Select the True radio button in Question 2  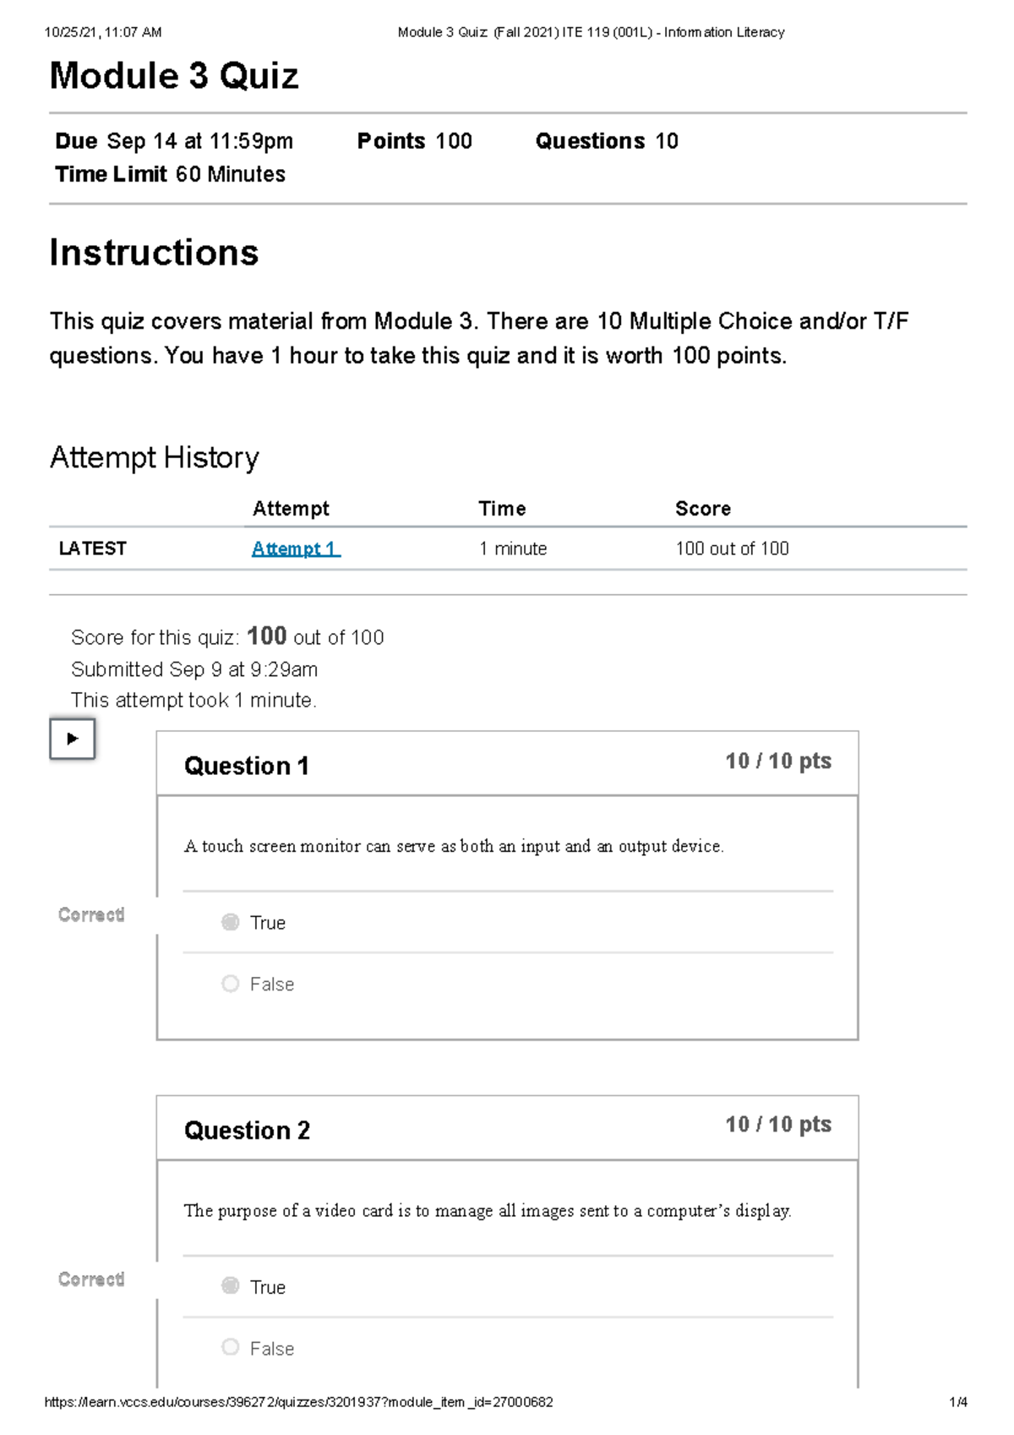[229, 1286]
